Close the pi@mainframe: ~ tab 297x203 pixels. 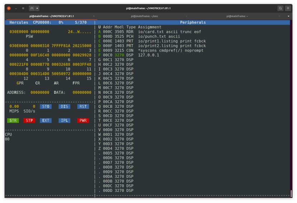tap(279, 16)
